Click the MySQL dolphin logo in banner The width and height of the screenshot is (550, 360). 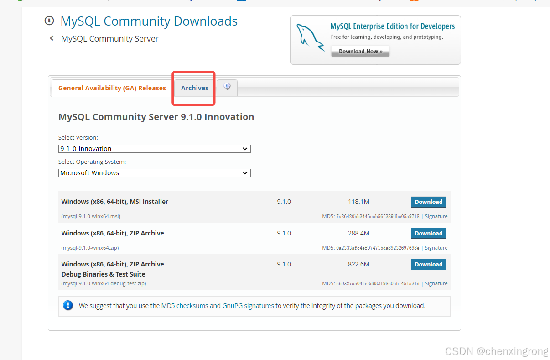(x=310, y=37)
